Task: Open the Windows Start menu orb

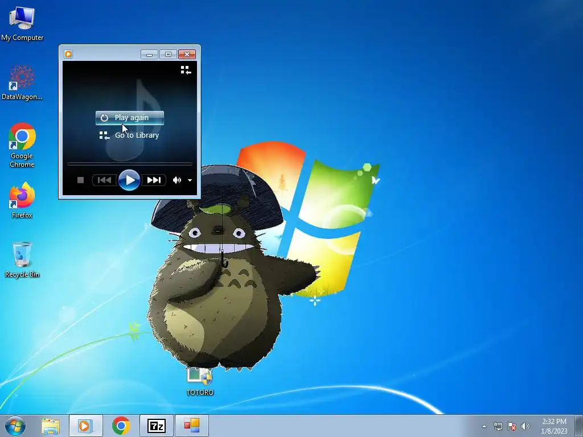Action: tap(15, 426)
